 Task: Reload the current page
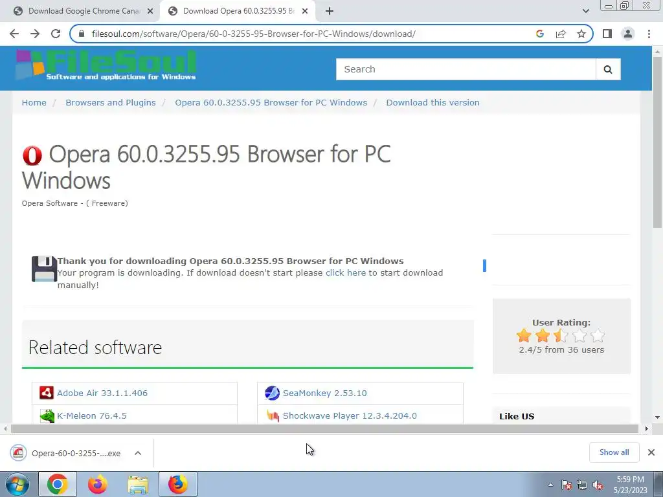coord(56,34)
